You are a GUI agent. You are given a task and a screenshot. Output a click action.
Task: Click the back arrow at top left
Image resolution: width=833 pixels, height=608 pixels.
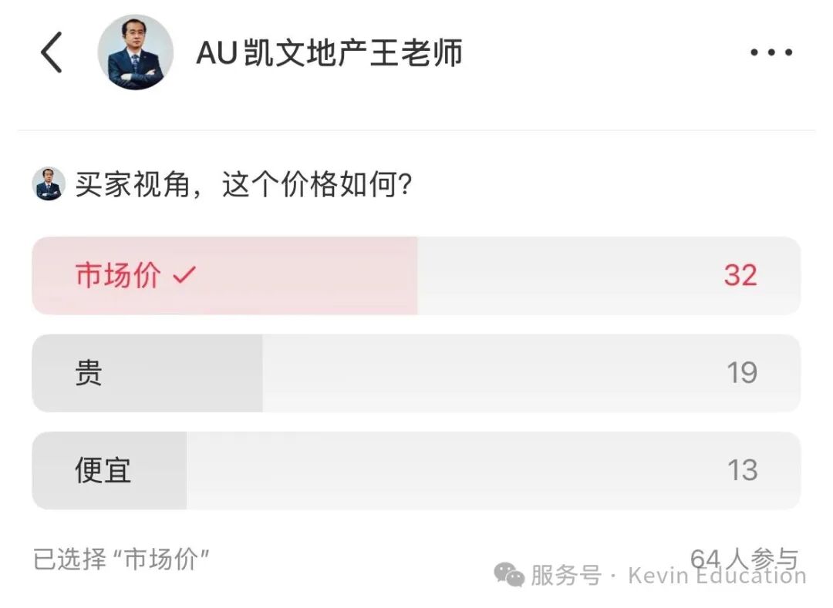51,52
